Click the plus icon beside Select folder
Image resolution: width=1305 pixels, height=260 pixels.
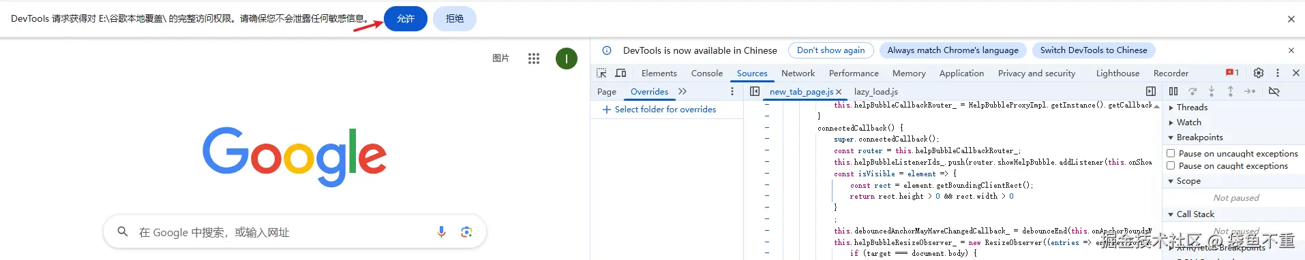[607, 110]
